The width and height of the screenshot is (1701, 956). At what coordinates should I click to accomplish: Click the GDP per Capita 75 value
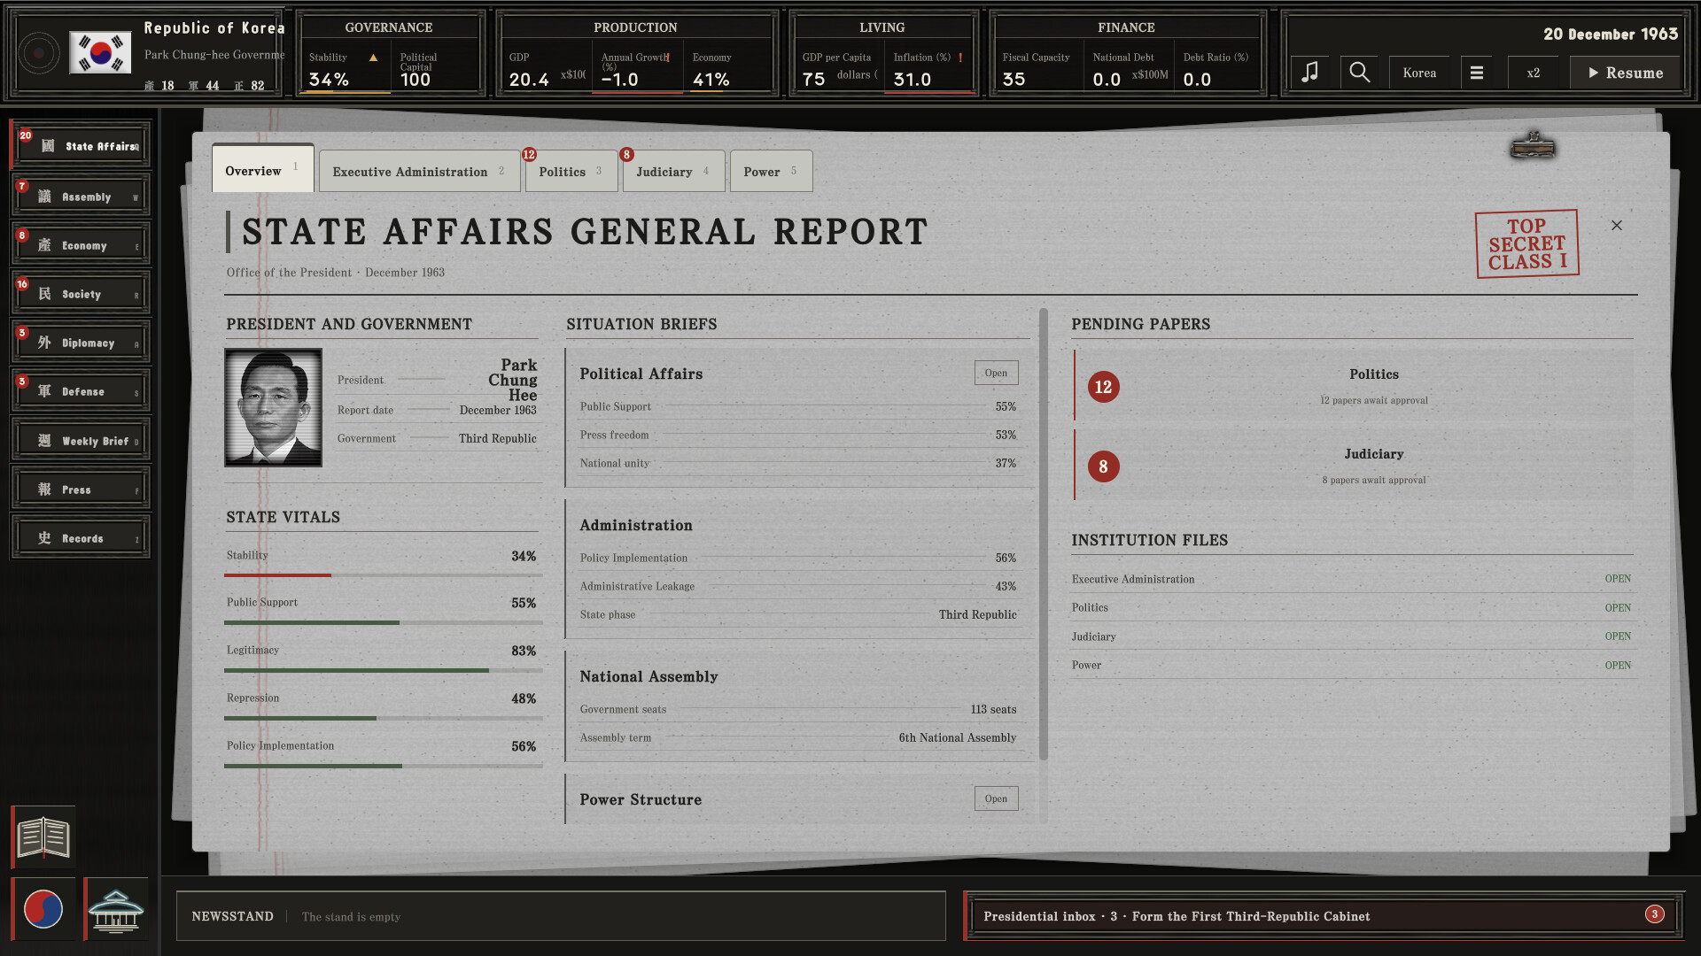pos(813,80)
